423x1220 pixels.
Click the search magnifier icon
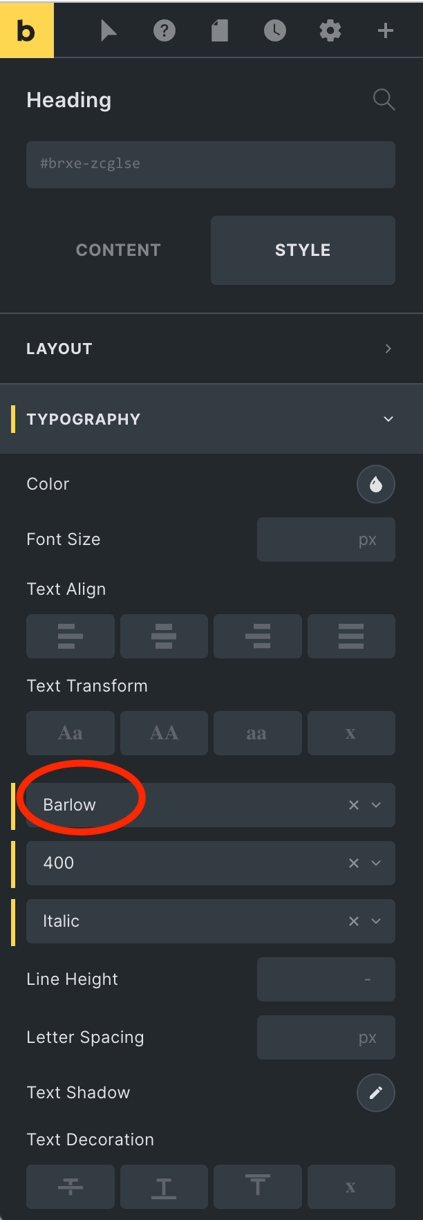(x=384, y=100)
